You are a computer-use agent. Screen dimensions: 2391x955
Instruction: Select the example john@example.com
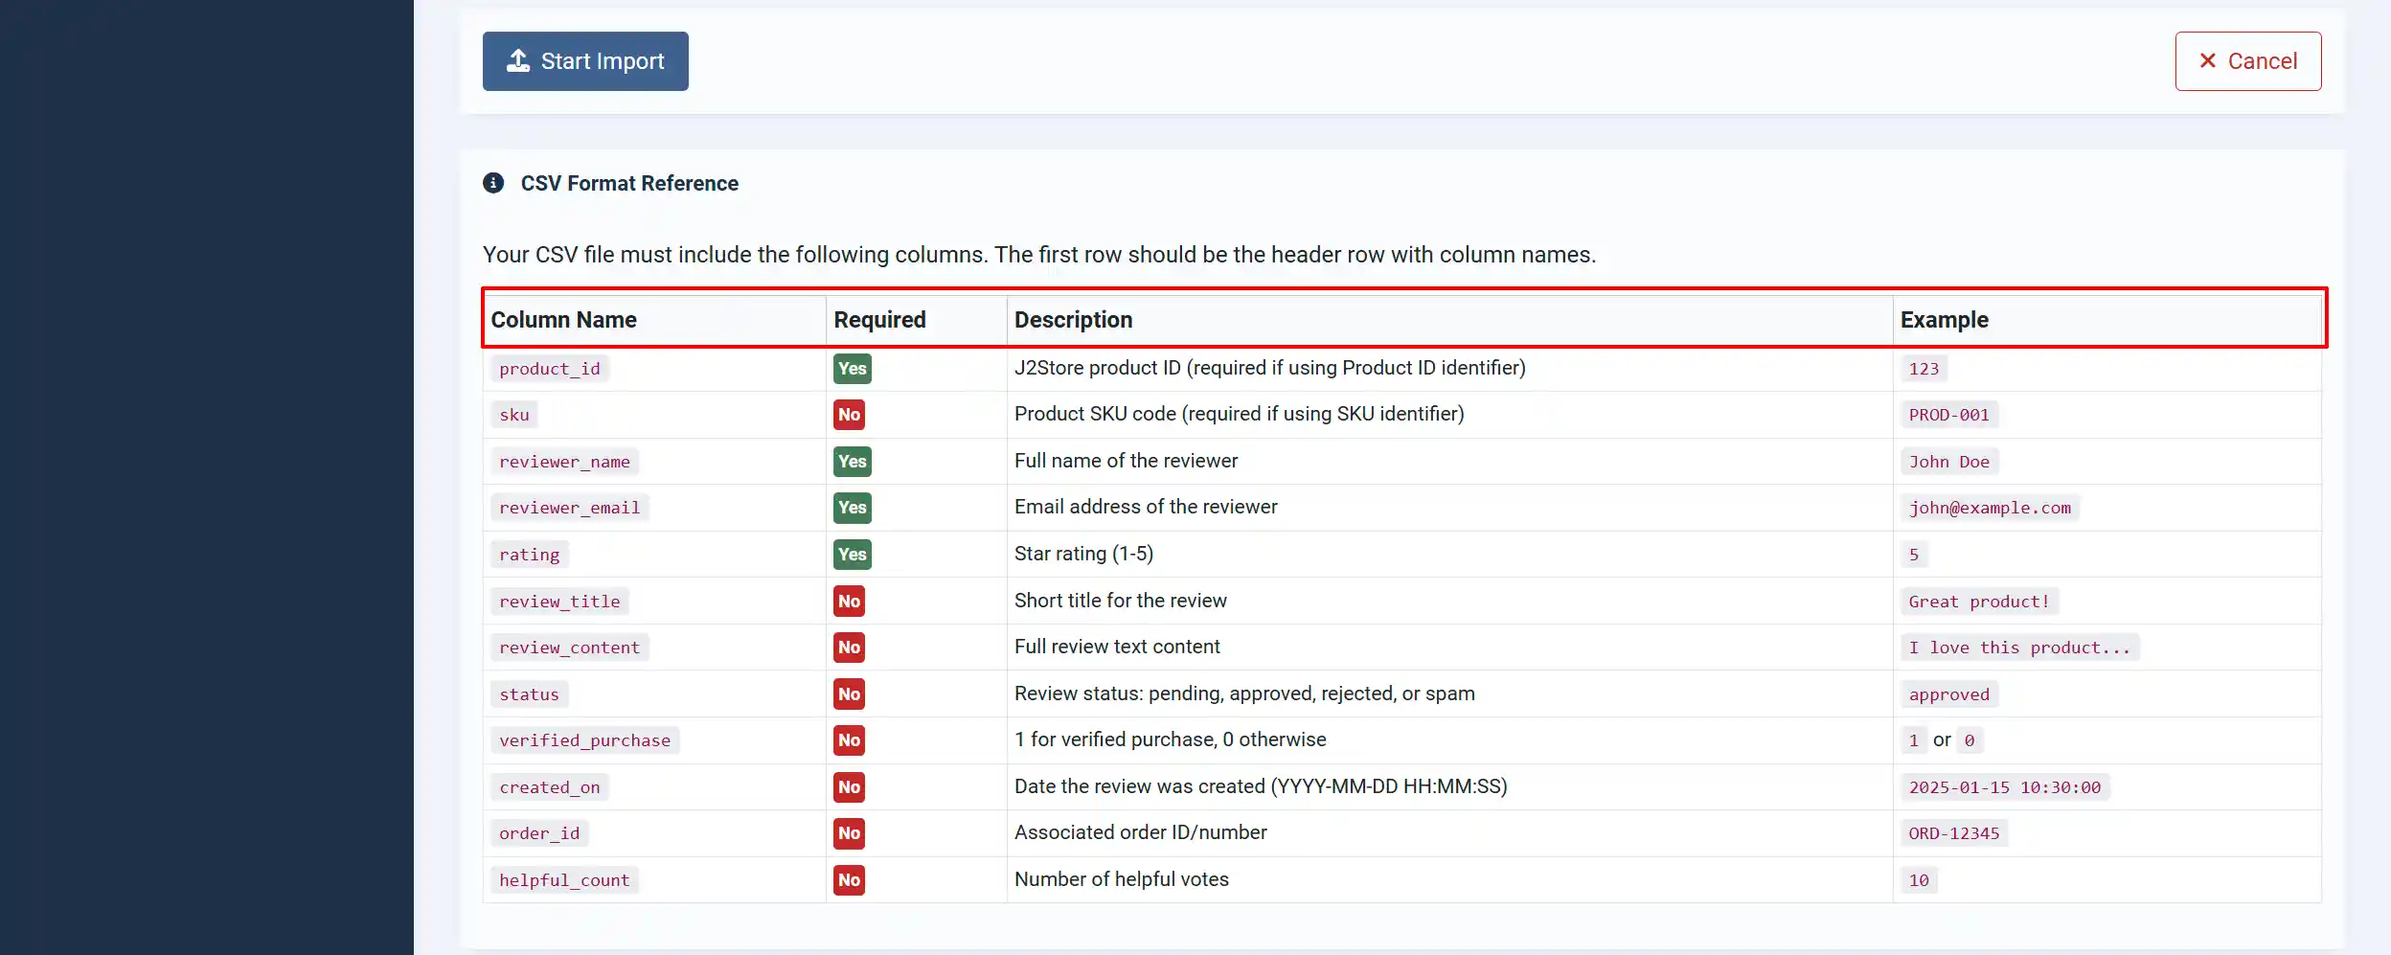point(1990,508)
